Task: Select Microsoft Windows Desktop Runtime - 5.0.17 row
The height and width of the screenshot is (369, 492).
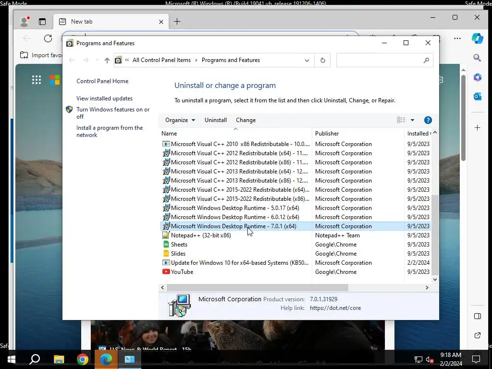Action: click(x=295, y=208)
